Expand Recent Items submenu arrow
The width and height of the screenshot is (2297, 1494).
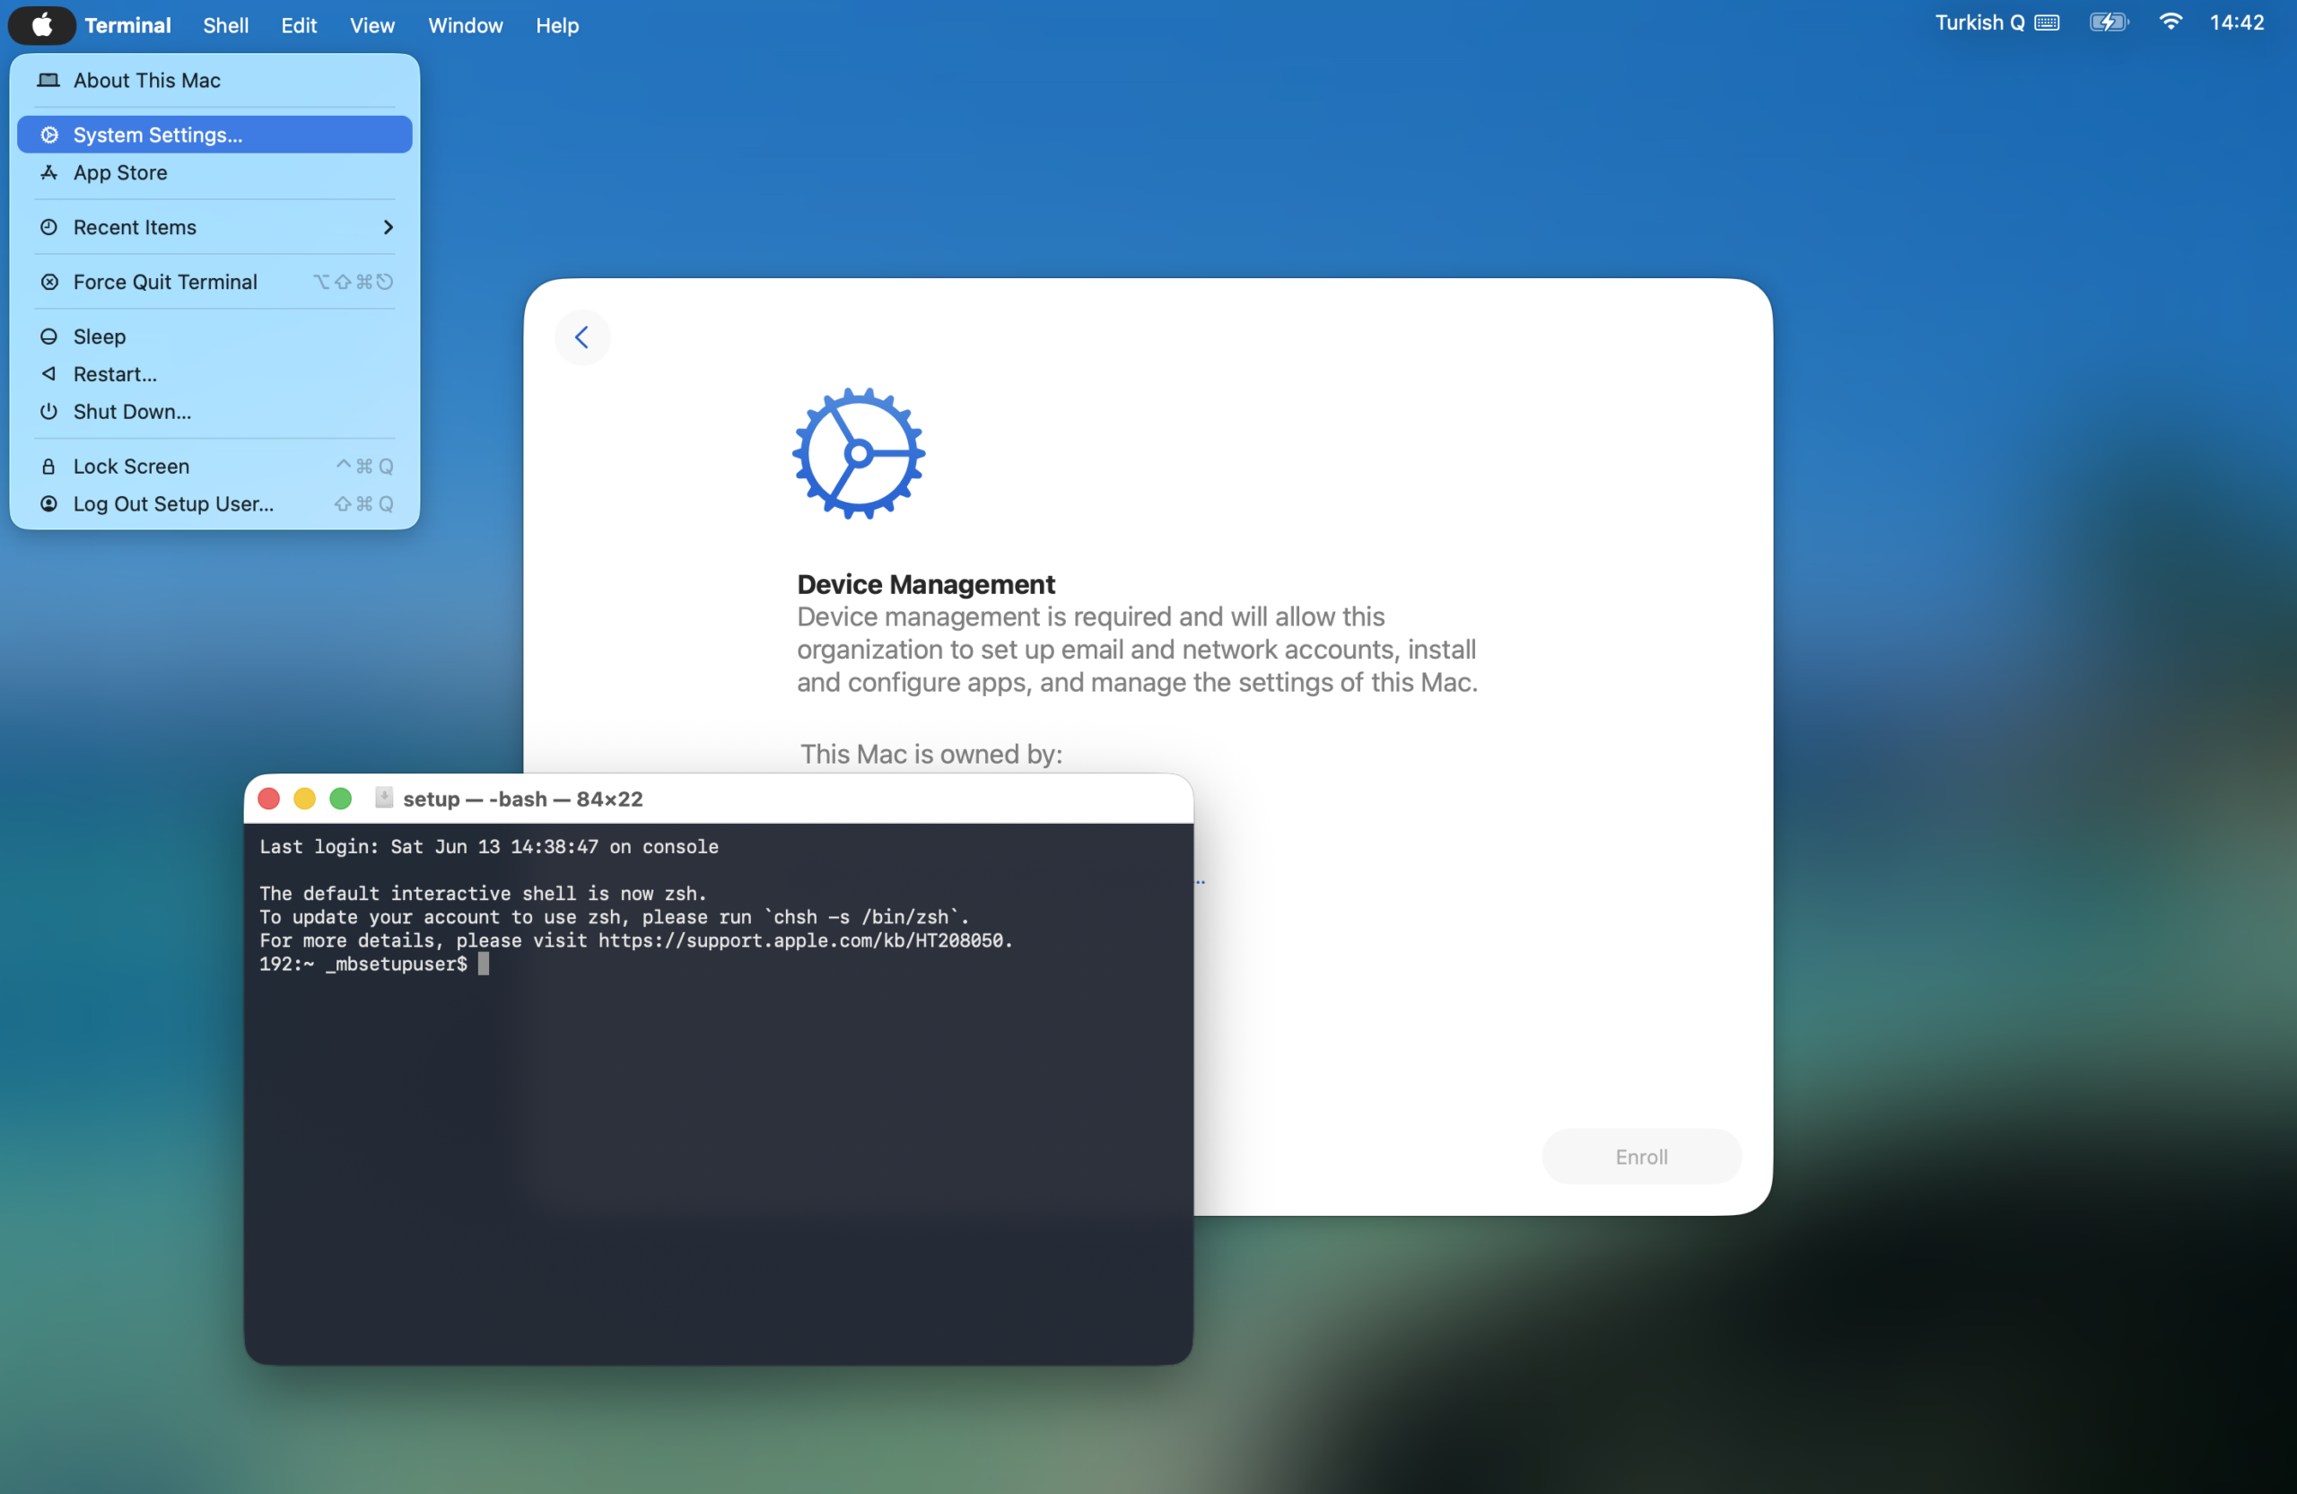[388, 228]
